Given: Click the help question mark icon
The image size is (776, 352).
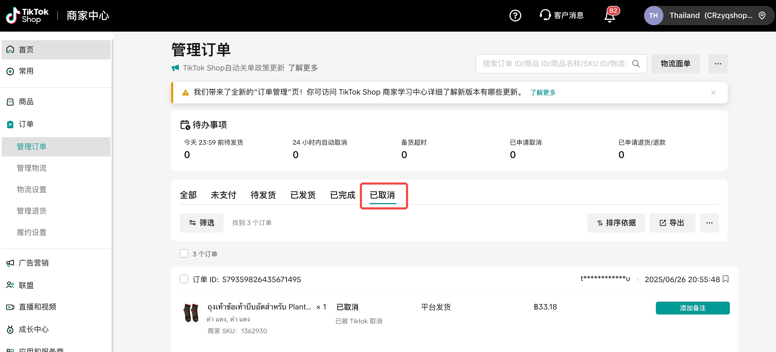Looking at the screenshot, I should pos(515,15).
